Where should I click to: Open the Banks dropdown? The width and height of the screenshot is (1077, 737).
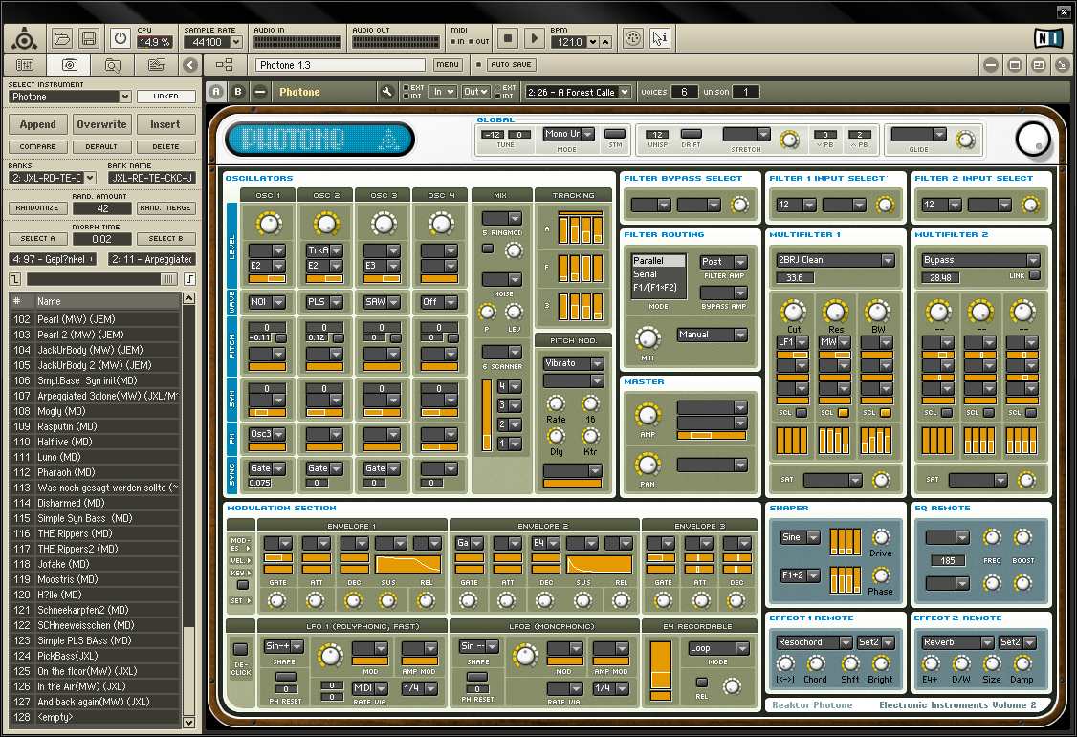pyautogui.click(x=53, y=178)
